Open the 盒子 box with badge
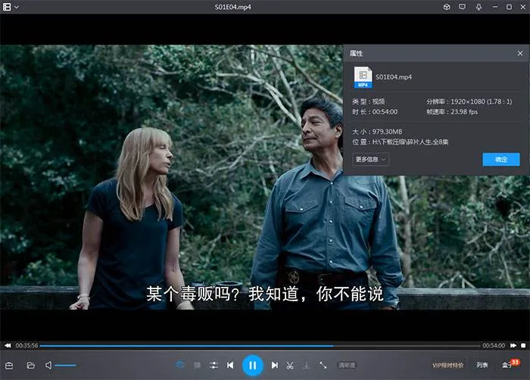 (x=510, y=364)
